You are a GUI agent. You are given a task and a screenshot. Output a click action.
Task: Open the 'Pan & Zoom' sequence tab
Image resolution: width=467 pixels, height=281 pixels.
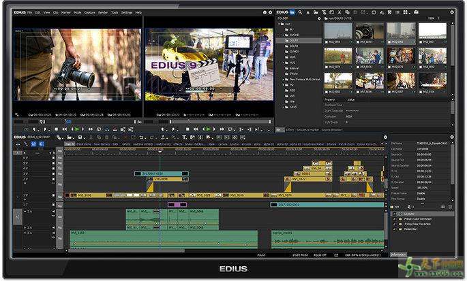tap(347, 144)
